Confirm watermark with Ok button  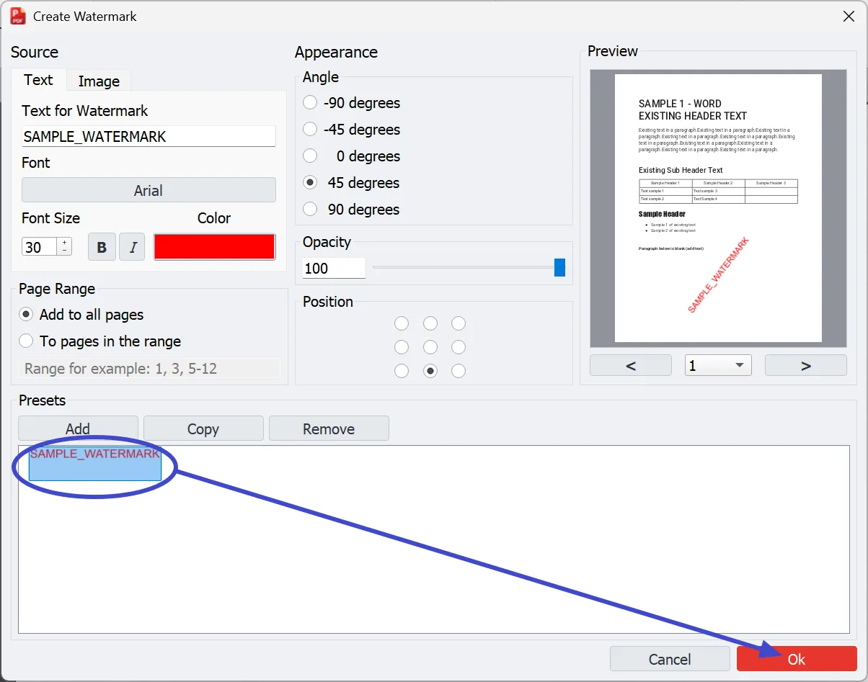coord(797,659)
